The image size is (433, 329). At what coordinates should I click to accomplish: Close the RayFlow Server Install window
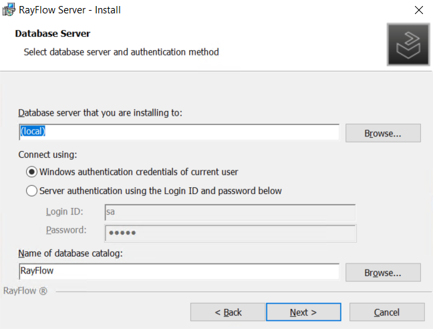click(x=419, y=10)
